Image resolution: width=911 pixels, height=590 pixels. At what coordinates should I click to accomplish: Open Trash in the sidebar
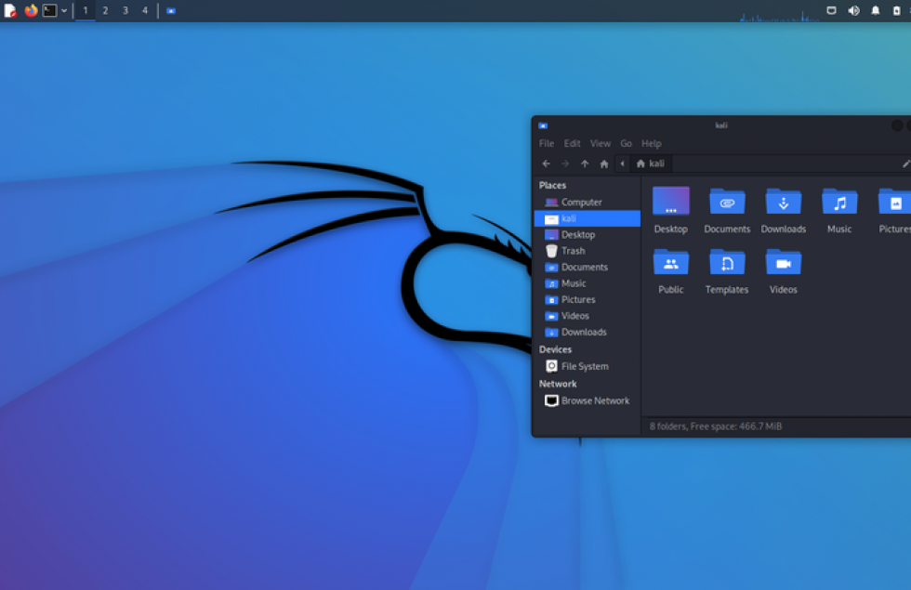(x=587, y=251)
